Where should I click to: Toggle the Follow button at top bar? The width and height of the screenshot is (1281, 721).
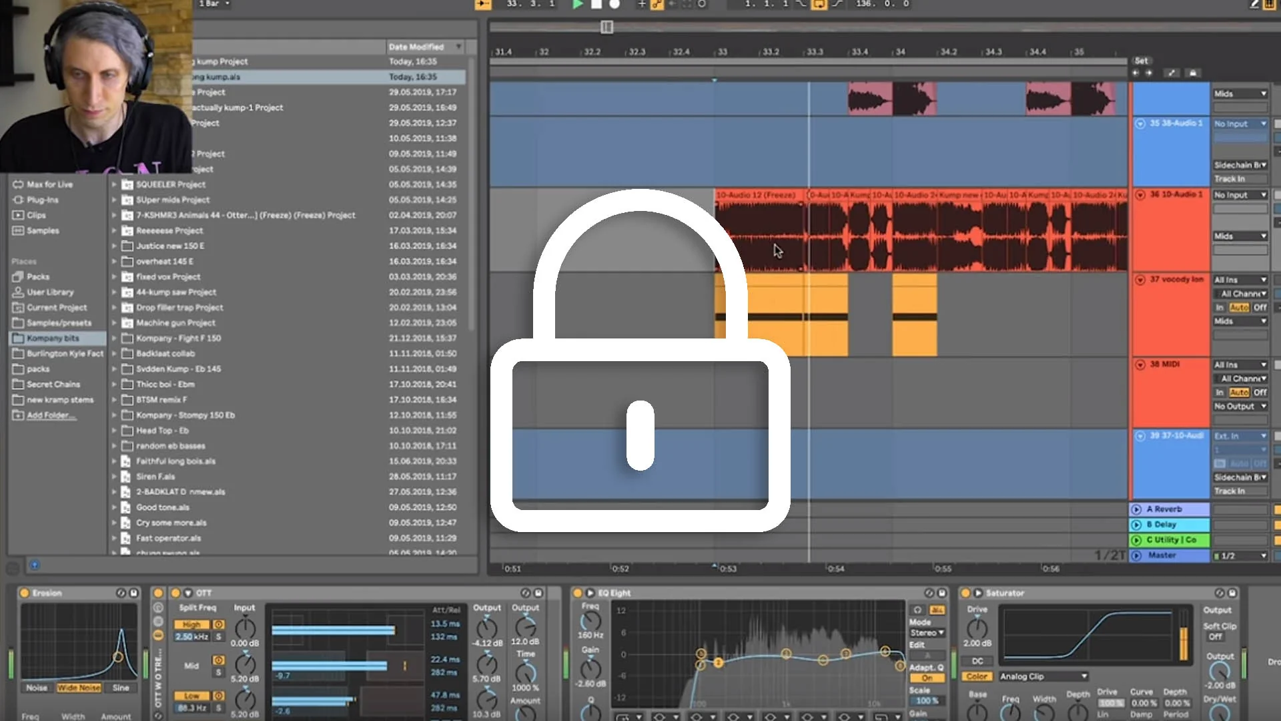tap(482, 4)
